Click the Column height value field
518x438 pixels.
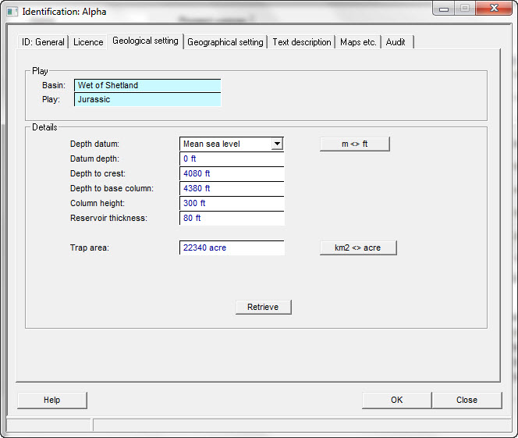click(x=232, y=203)
